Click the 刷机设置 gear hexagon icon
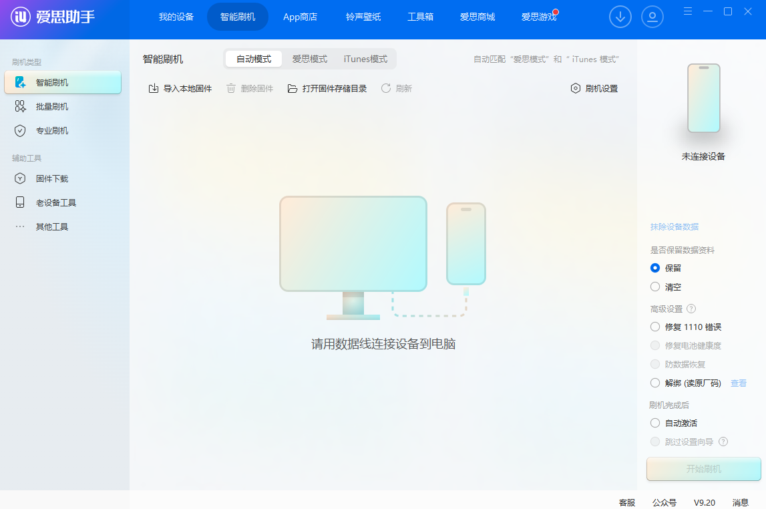 [576, 88]
